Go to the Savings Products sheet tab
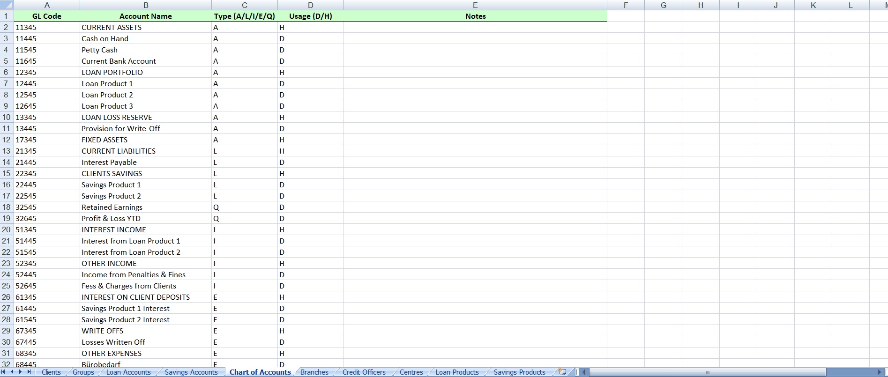888x377 pixels. tap(519, 372)
